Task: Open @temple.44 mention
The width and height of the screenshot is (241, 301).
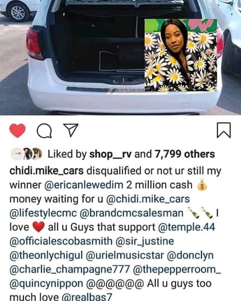Action: [187, 227]
